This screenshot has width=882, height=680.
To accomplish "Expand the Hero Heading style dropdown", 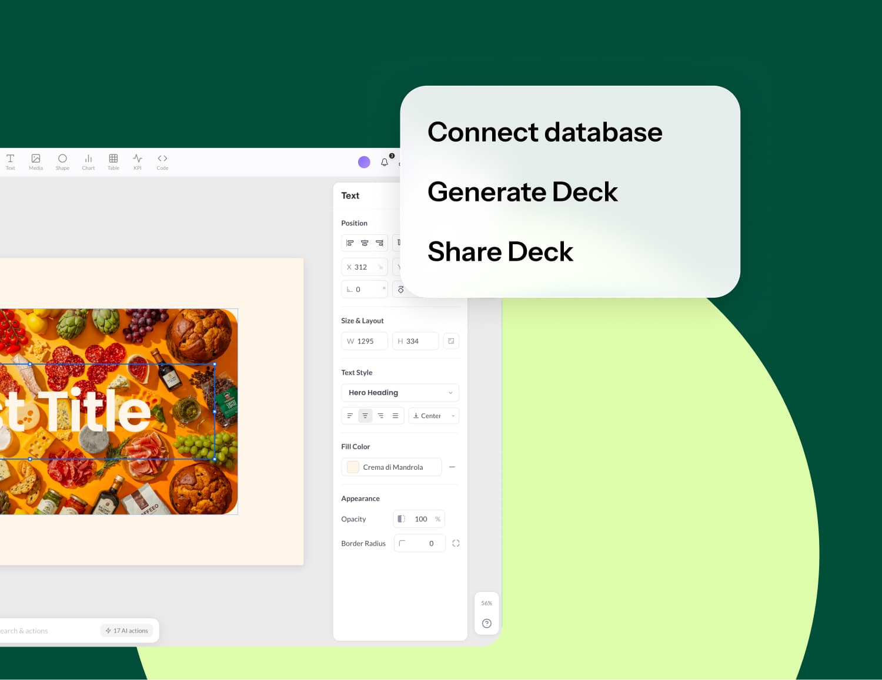I will pos(400,393).
